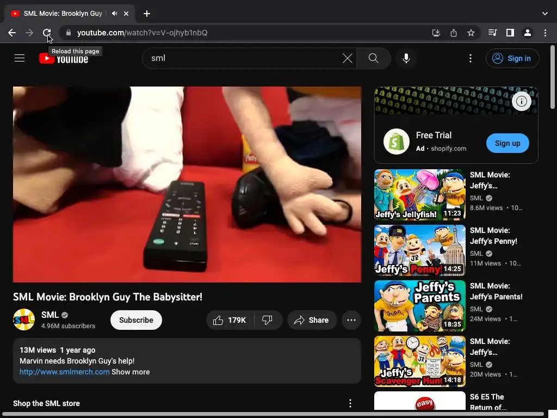Viewport: 557px width, 418px height.
Task: Clear the search text with X
Action: point(348,58)
